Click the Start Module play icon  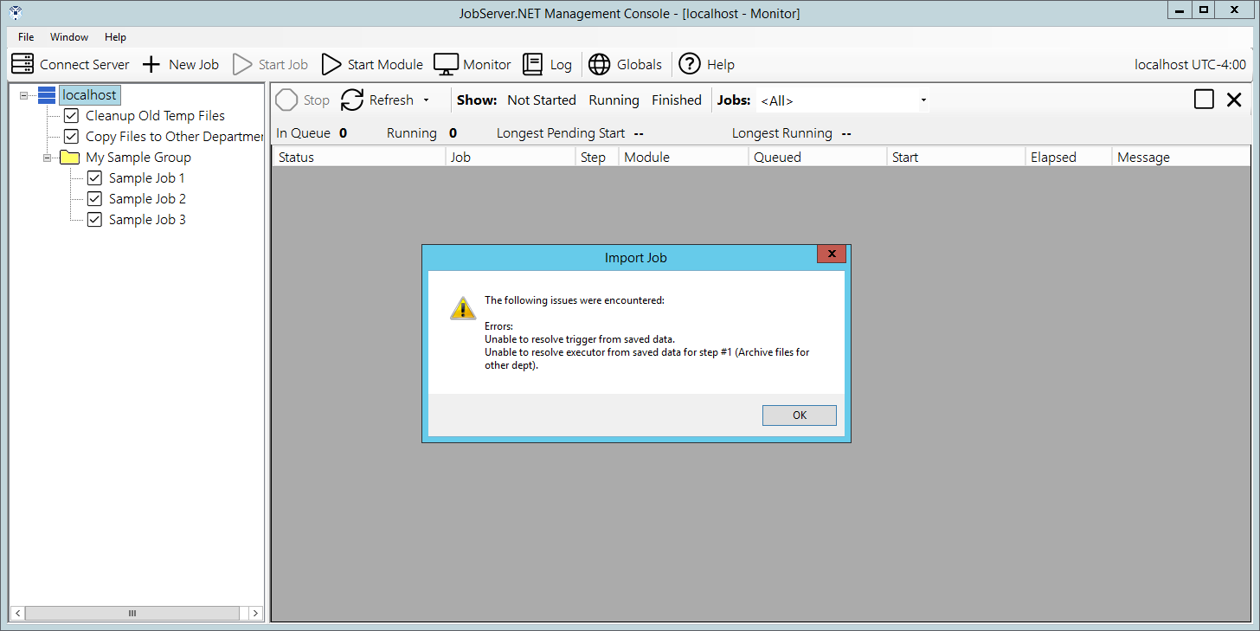point(331,64)
